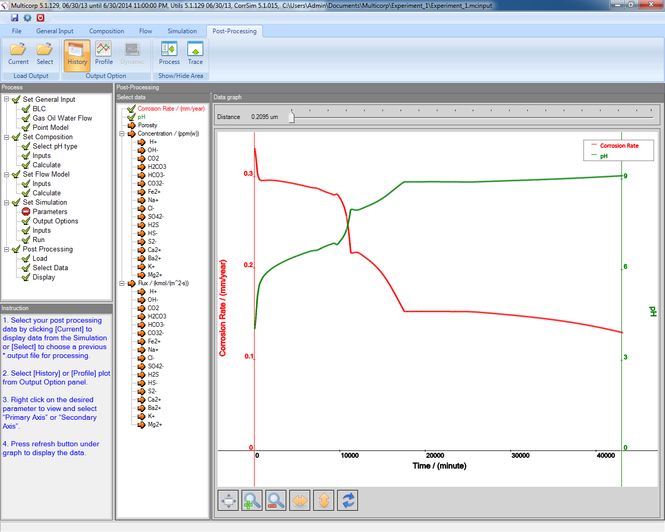Toggle the Trace area icon

click(x=195, y=54)
